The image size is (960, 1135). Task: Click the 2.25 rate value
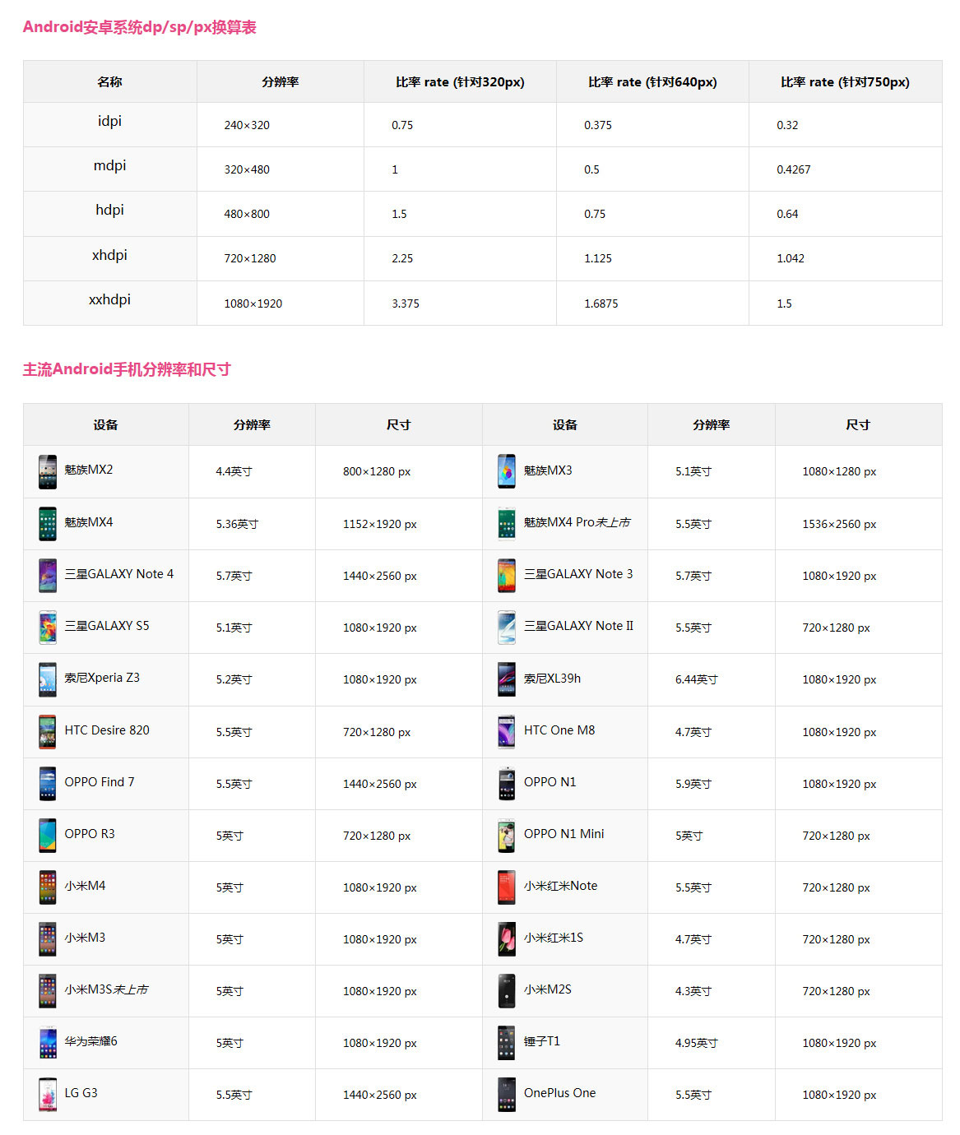[x=402, y=258]
